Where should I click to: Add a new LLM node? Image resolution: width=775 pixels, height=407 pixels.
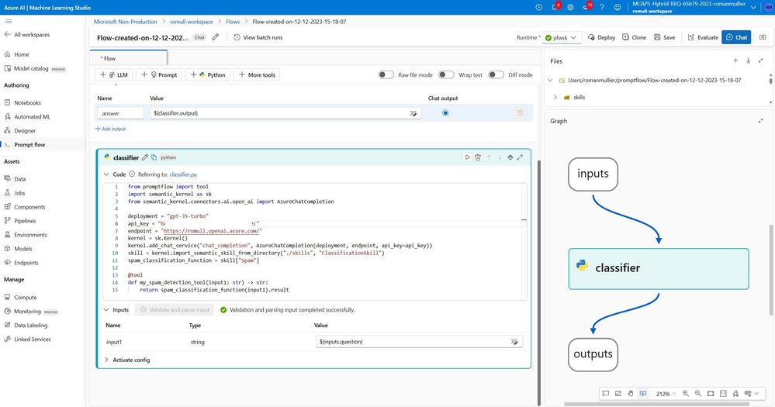(114, 75)
